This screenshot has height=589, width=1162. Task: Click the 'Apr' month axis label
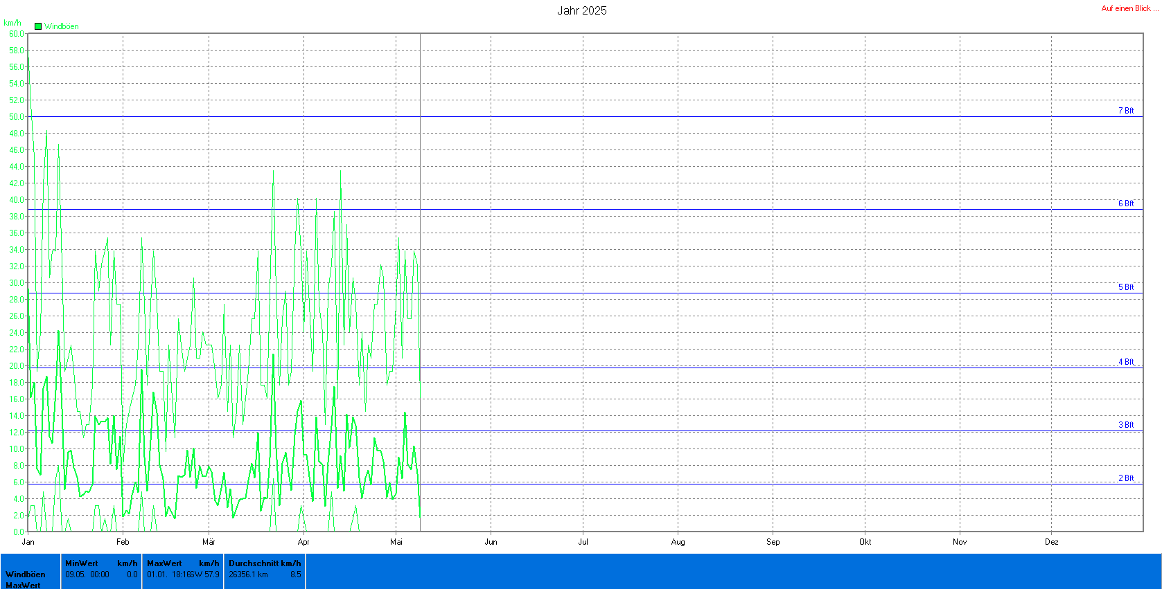click(303, 542)
